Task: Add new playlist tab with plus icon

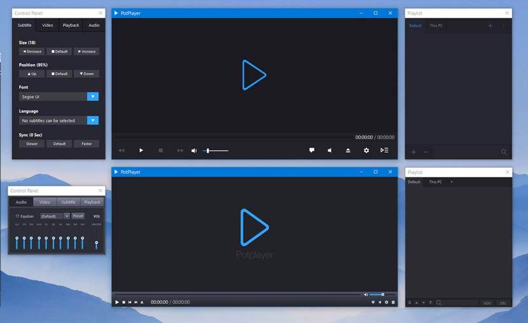Action: click(490, 26)
